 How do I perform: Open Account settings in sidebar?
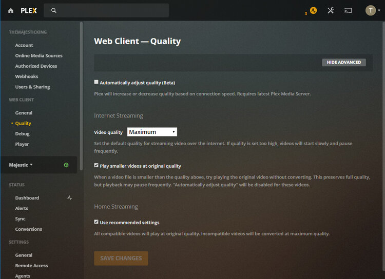24,45
